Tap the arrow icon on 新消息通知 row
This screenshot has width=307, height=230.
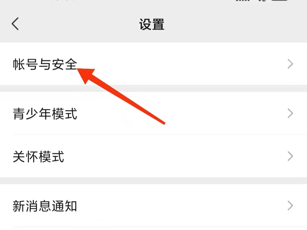[x=290, y=206]
